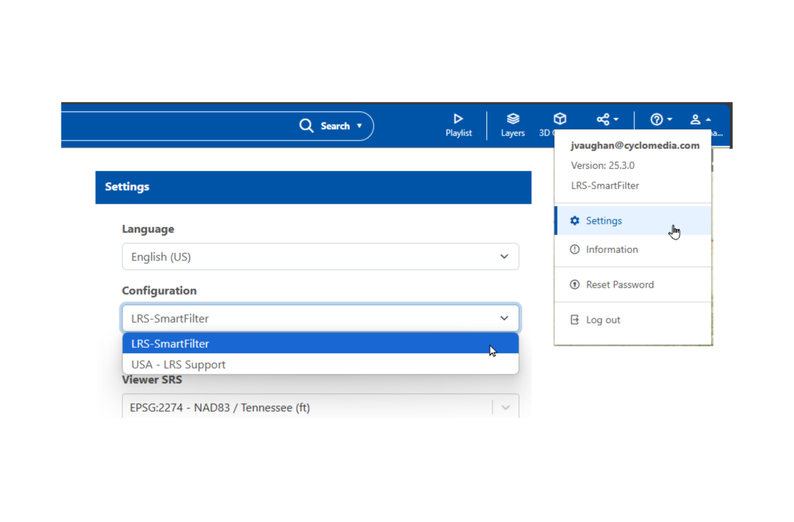Click the Log out door icon
This screenshot has height=522, width=794.
(574, 319)
